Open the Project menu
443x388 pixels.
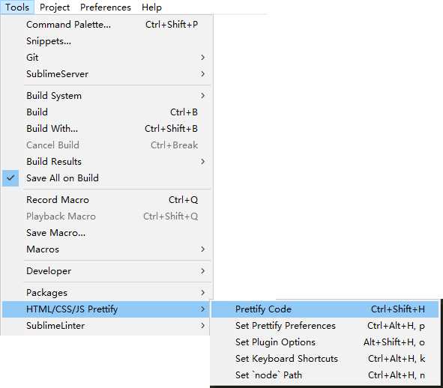tap(55, 7)
